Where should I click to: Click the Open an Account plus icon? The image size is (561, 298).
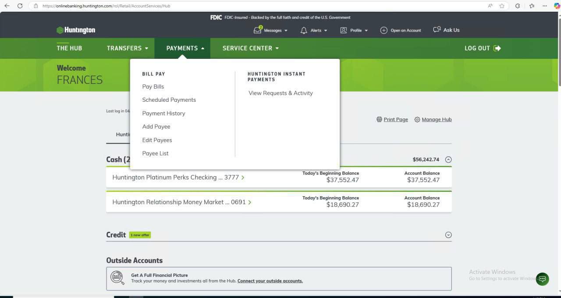coord(384,30)
